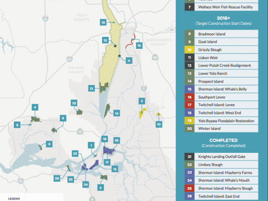Open map marker 17 on the map
Screen dimensions: 268x201
click(x=107, y=162)
